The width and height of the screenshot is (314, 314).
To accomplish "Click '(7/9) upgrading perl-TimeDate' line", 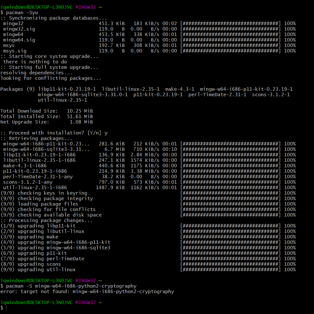I will [x=42, y=259].
